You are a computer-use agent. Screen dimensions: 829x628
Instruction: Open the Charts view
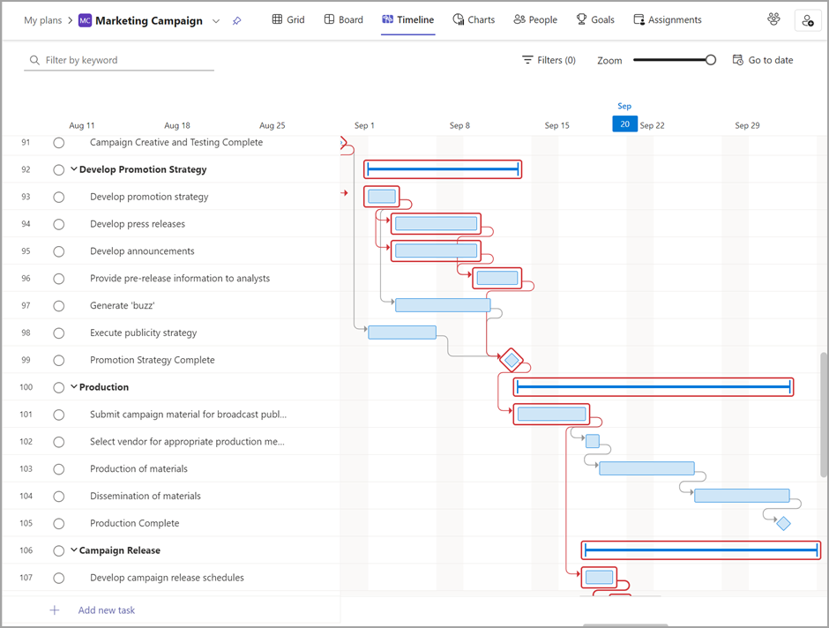[x=474, y=19]
